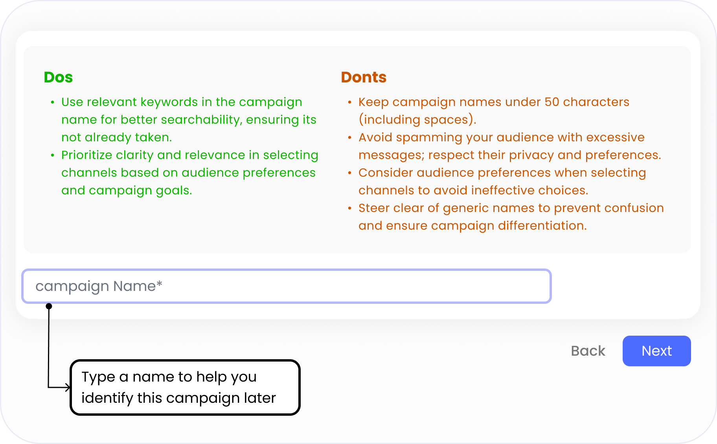Click the bullet beside 'Avoid spamming your audience'
Viewport: 717px width, 444px height.
coord(350,138)
